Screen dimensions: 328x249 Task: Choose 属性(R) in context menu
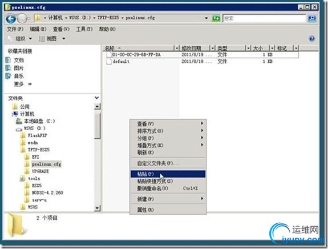(168, 210)
